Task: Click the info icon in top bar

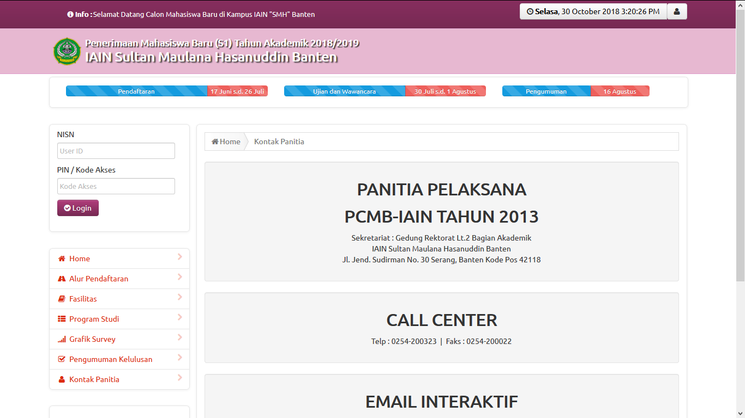Action: pos(70,15)
